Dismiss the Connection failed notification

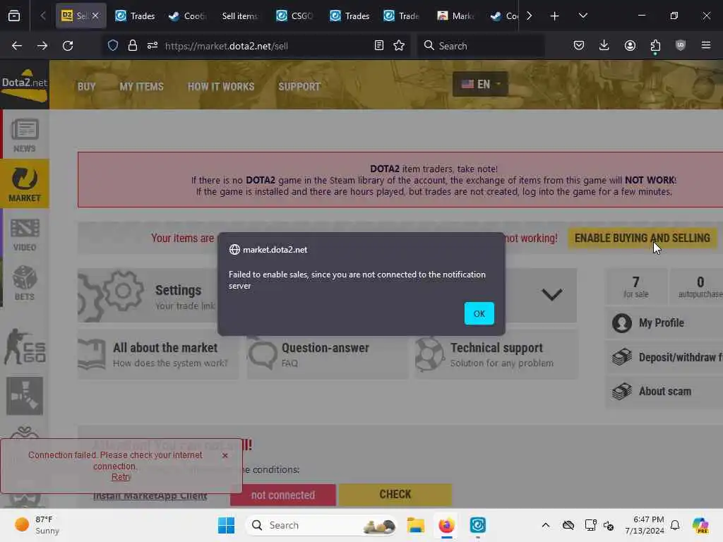225,455
